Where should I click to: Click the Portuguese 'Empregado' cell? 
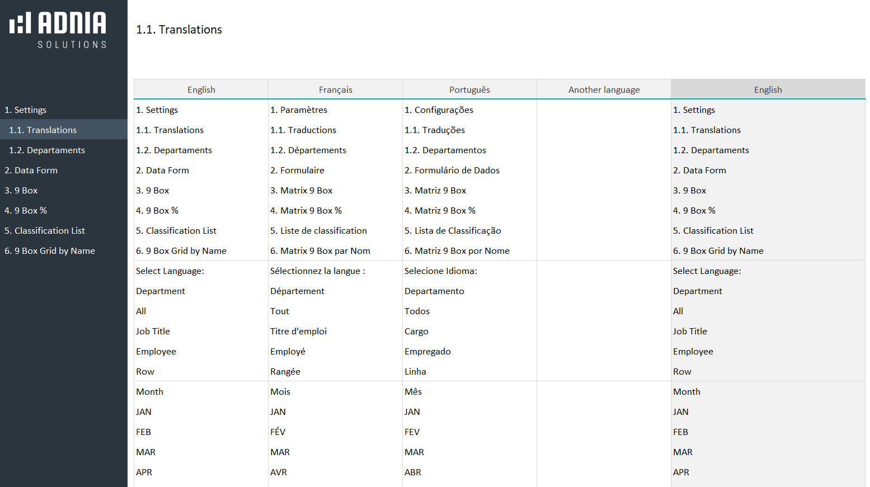coord(427,352)
